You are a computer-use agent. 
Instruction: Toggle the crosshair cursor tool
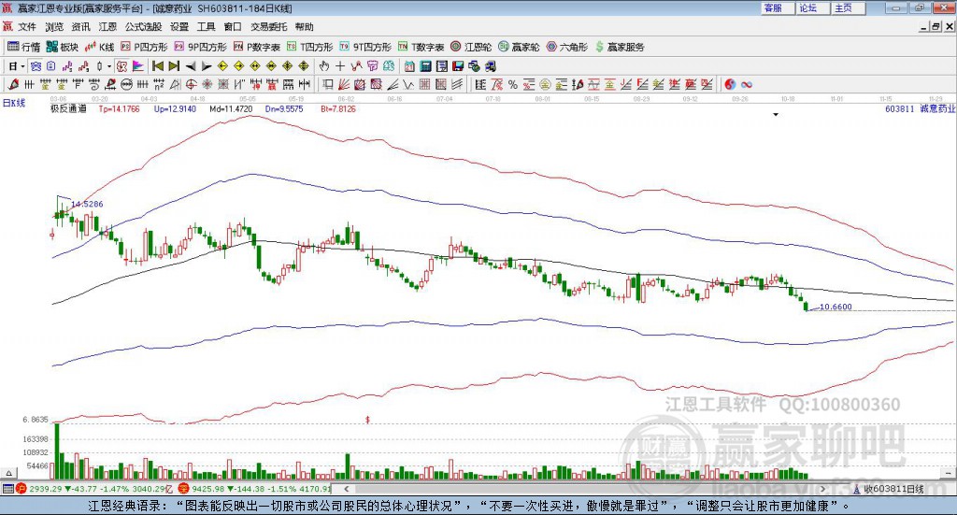click(x=340, y=66)
